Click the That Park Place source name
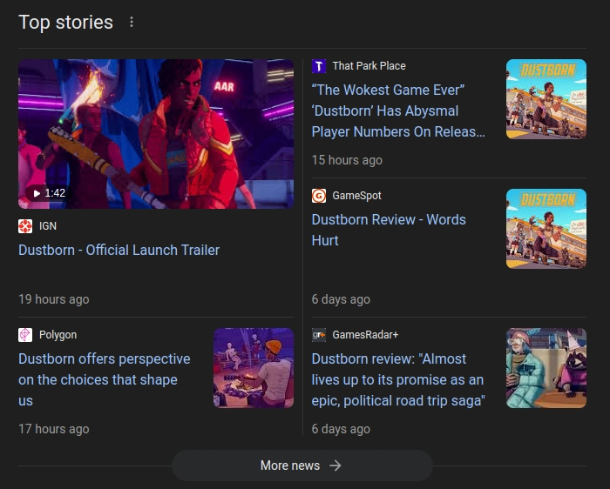 pyautogui.click(x=369, y=66)
